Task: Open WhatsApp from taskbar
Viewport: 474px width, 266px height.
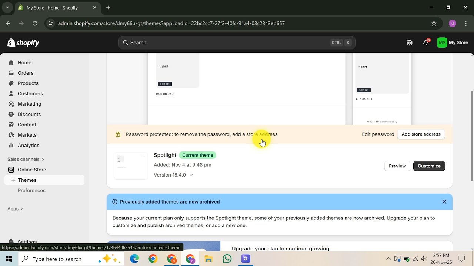Action: [x=227, y=259]
